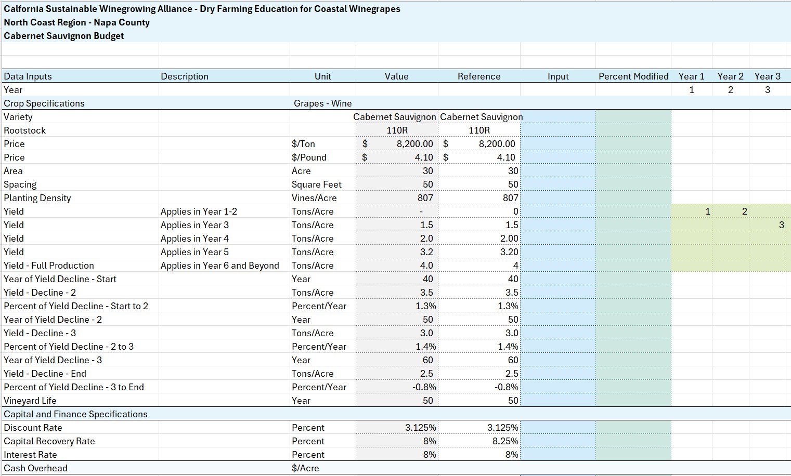The width and height of the screenshot is (791, 476).
Task: Select the Price $/Ton input cell
Action: [x=558, y=144]
